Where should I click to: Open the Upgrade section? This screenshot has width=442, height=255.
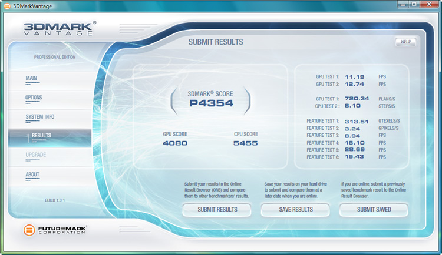pyautogui.click(x=36, y=155)
